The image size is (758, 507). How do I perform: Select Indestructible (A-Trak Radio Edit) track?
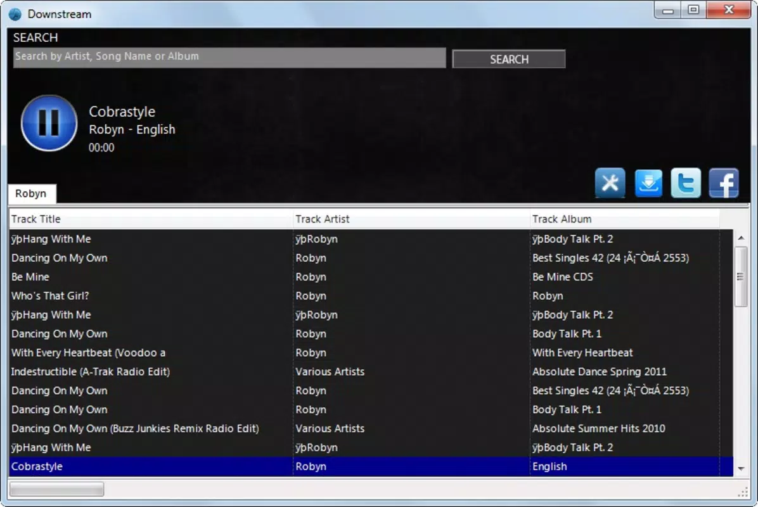click(x=370, y=371)
